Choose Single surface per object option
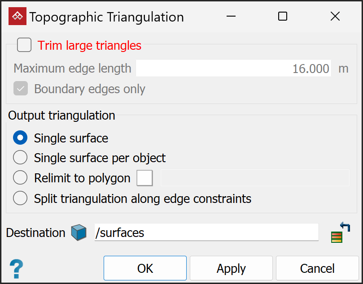The image size is (363, 284). tap(21, 158)
